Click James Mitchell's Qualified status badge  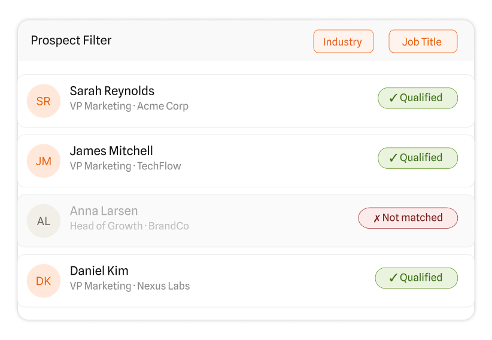coord(417,158)
